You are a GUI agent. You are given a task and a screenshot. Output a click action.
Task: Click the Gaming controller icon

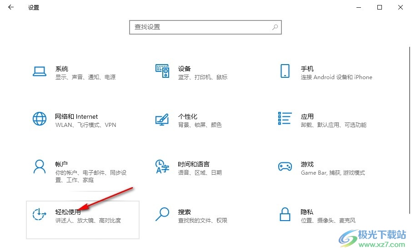point(285,166)
